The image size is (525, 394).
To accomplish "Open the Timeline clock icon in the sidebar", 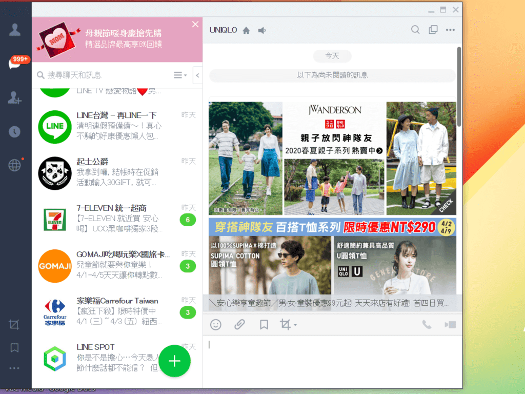I will (14, 132).
